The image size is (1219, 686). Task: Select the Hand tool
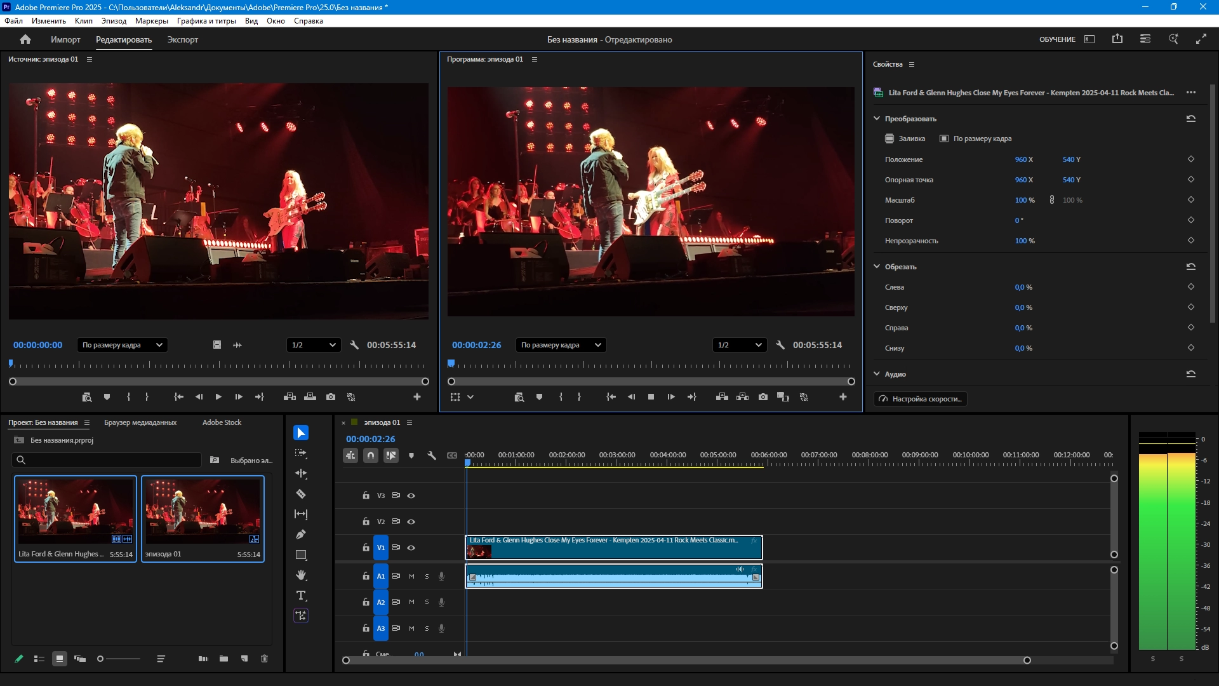[x=301, y=575]
